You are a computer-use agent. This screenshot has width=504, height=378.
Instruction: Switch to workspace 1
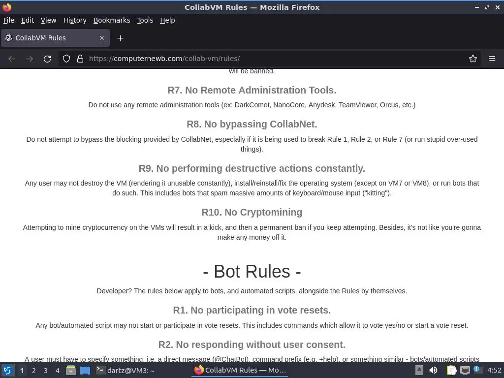[x=22, y=371]
